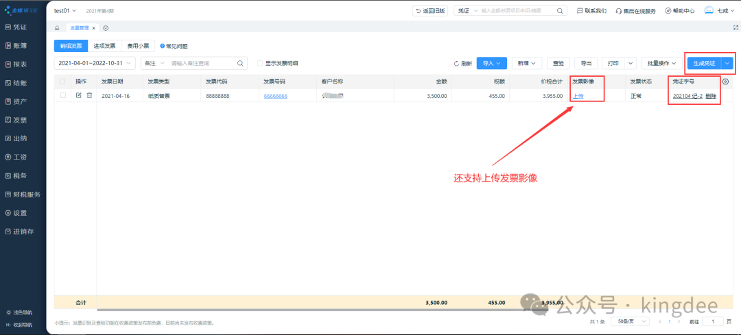Open the 批量操作 dropdown menu
Viewport: 741px width, 335px height.
[662, 63]
